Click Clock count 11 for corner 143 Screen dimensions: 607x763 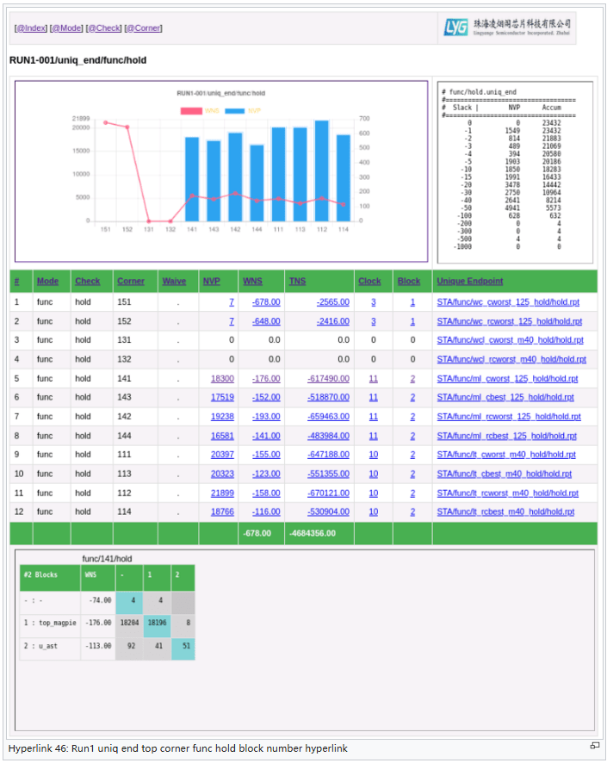373,398
